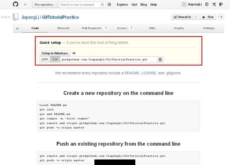This screenshot has height=165, width=230.
Task: Click the GitHub octocat logo
Action: tap(16, 4)
